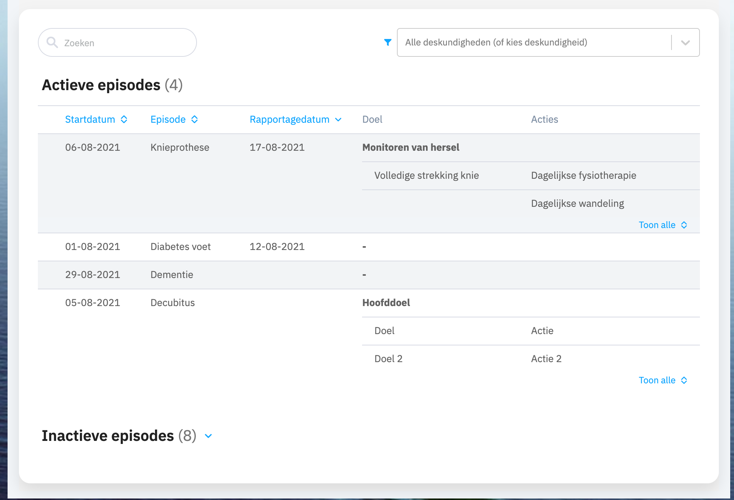Select the Diabetes voet episode
734x500 pixels.
click(181, 247)
